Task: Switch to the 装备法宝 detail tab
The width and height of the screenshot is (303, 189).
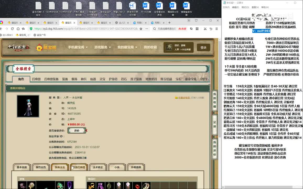Action: pyautogui.click(x=60, y=167)
